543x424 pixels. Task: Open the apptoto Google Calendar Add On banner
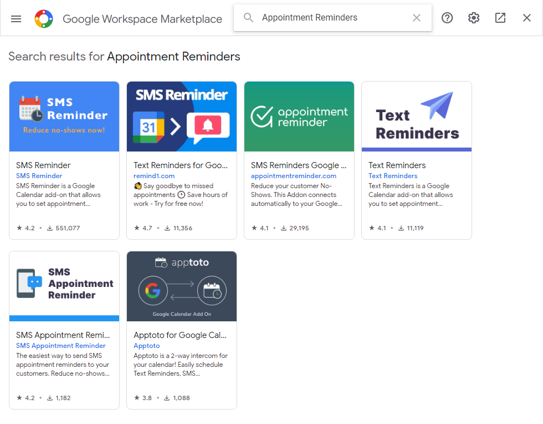[x=182, y=286]
